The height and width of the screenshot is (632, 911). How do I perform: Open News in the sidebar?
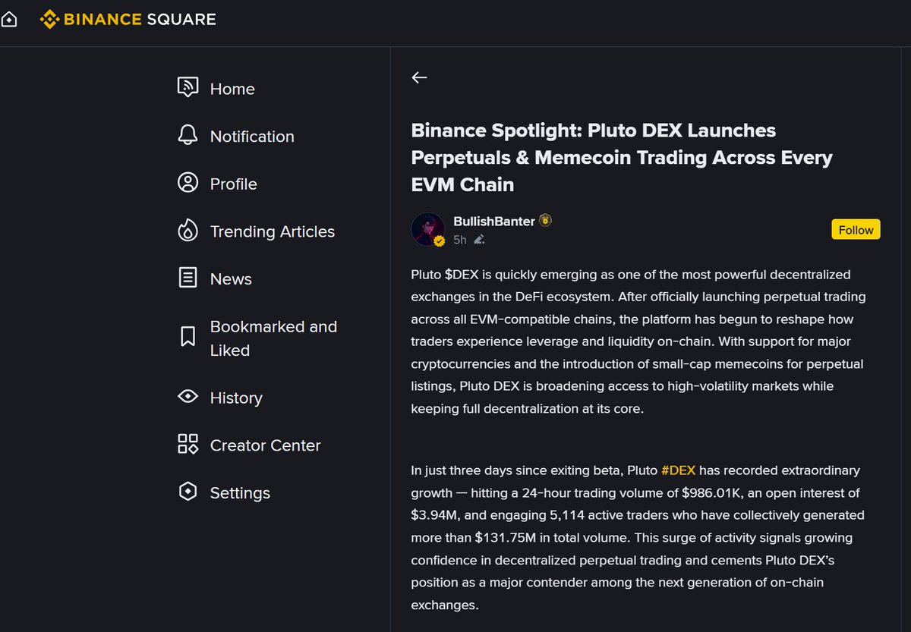pos(231,279)
